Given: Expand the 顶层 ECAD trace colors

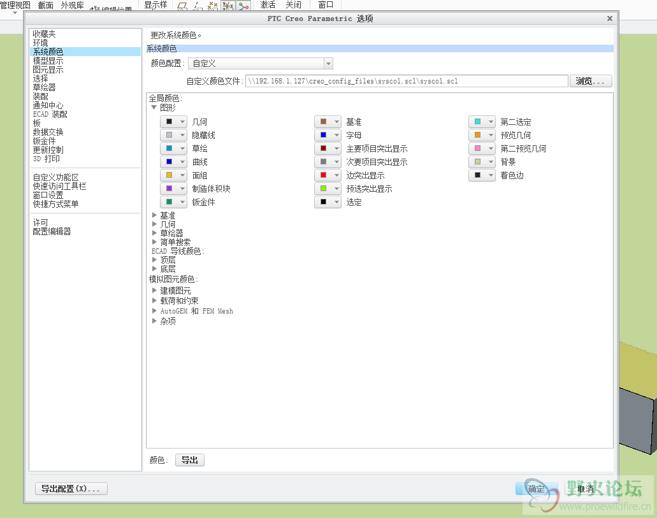Looking at the screenshot, I should (154, 260).
